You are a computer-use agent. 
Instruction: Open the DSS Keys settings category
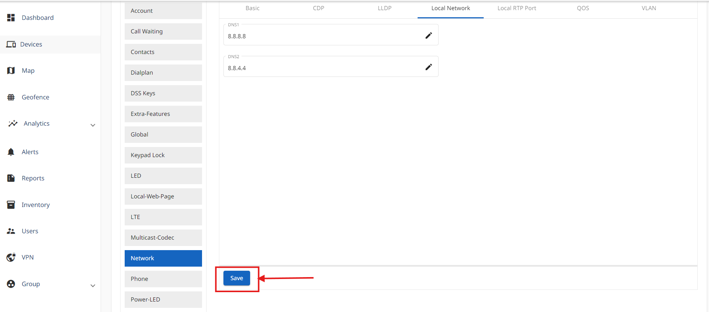(x=163, y=93)
